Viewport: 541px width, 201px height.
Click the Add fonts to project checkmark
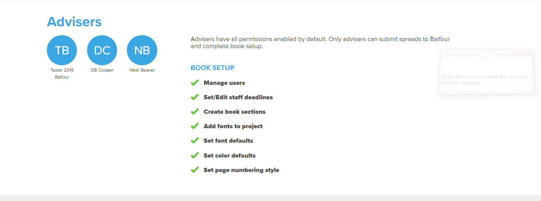[x=195, y=126]
